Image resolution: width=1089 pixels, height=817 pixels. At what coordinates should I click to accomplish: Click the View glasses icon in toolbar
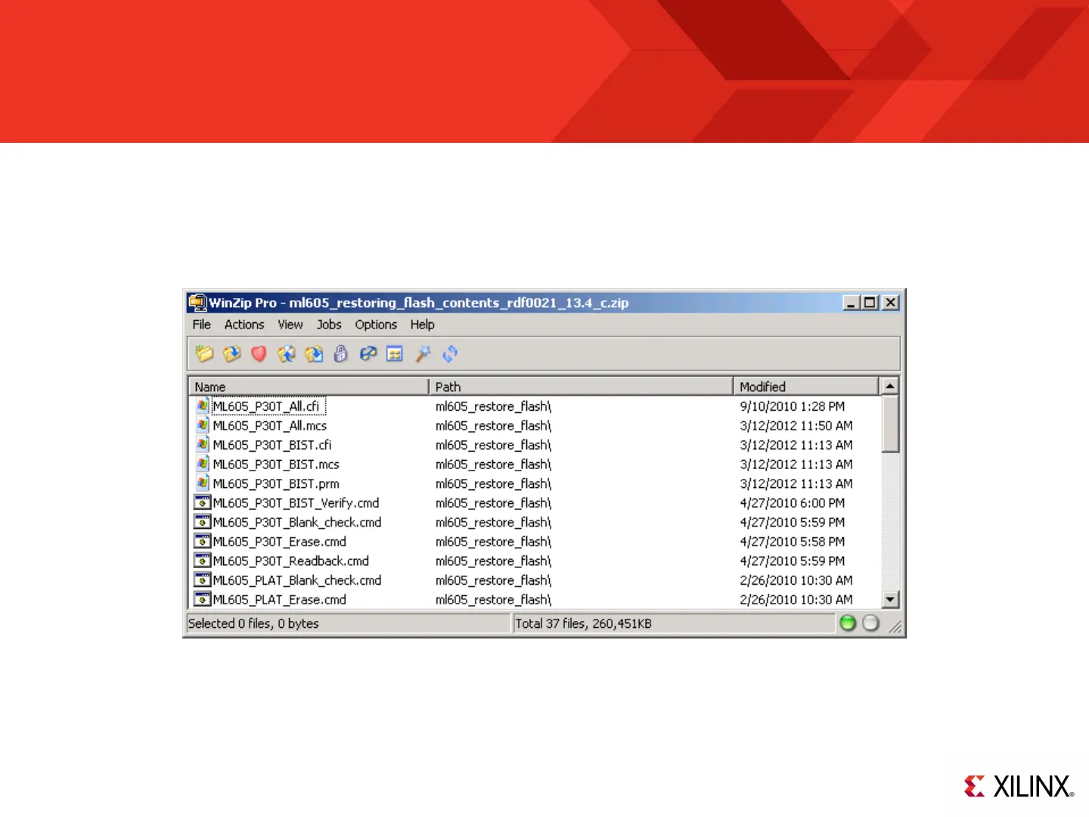tap(368, 353)
